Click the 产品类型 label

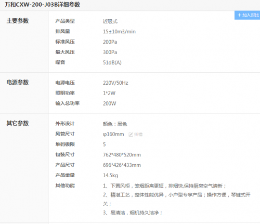pos(65,21)
